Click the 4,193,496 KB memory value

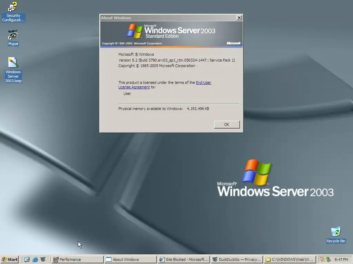198,109
